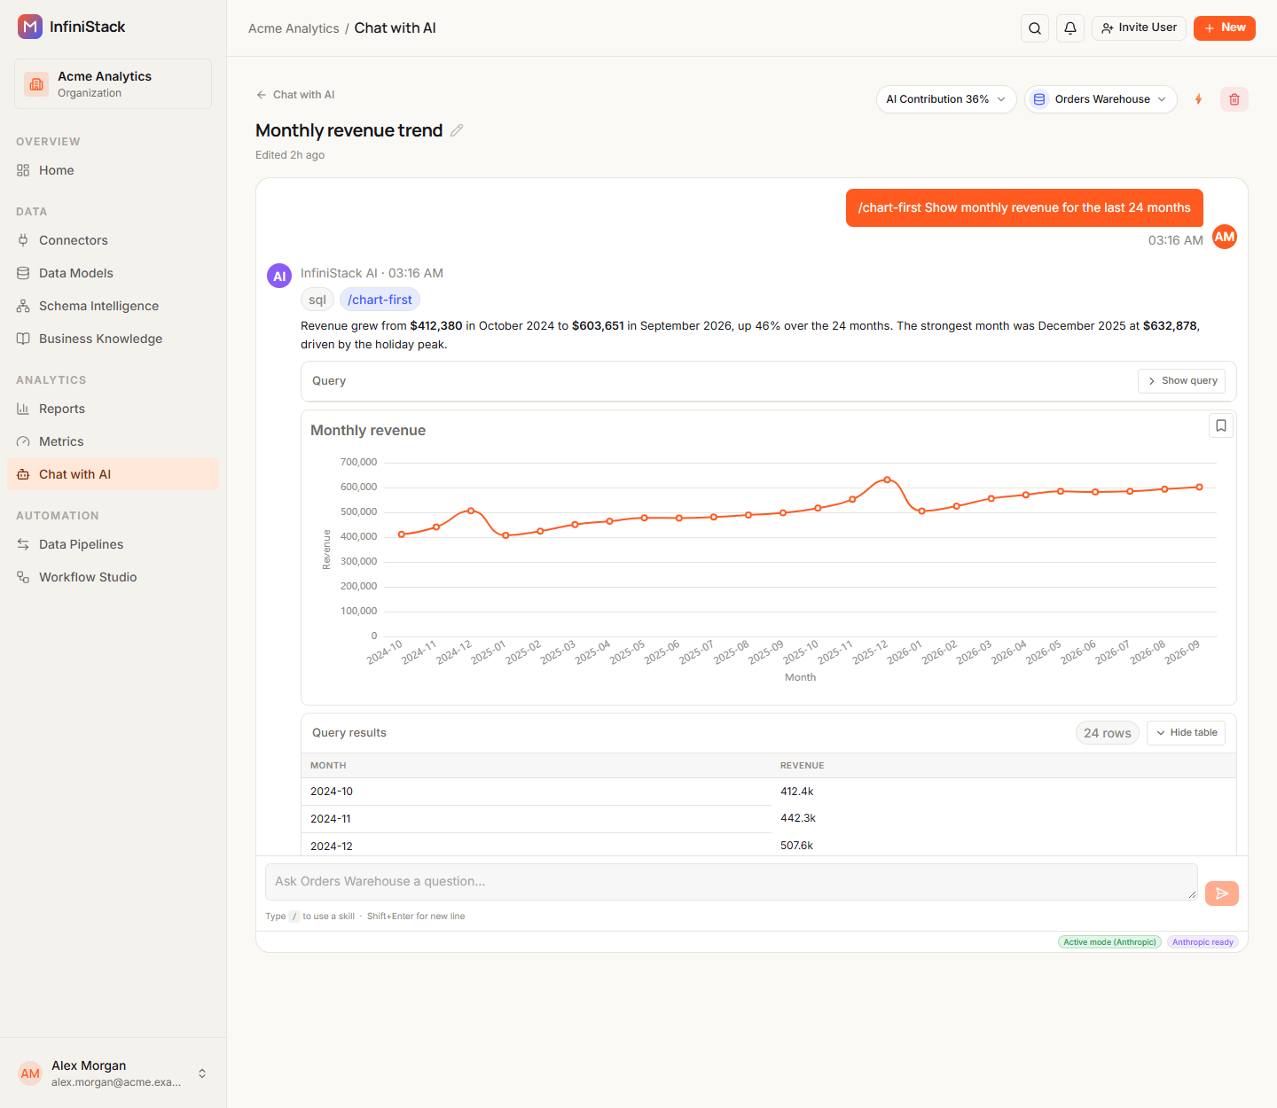Image resolution: width=1277 pixels, height=1108 pixels.
Task: Click the search icon in top bar
Action: [1035, 28]
